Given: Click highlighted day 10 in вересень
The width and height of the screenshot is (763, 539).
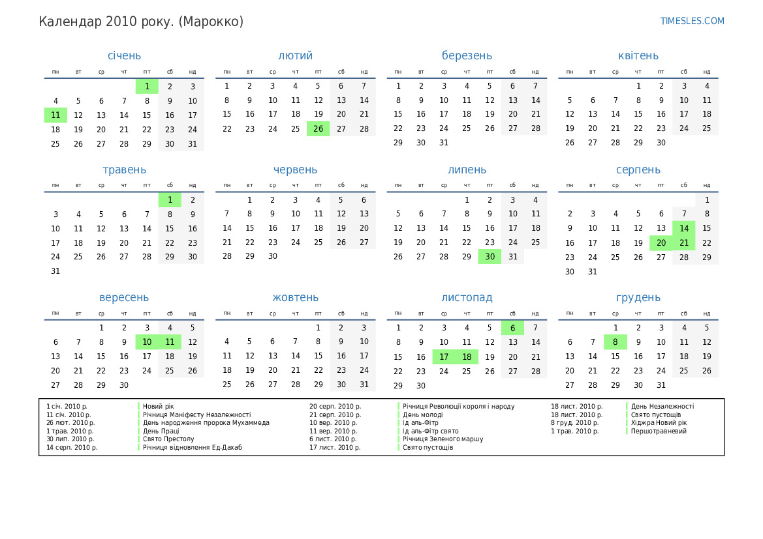Looking at the screenshot, I should (x=147, y=342).
